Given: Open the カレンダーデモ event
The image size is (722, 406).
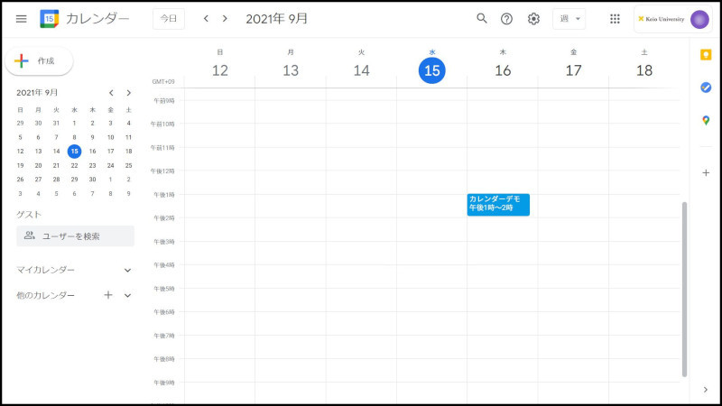Looking at the screenshot, I should [x=498, y=204].
